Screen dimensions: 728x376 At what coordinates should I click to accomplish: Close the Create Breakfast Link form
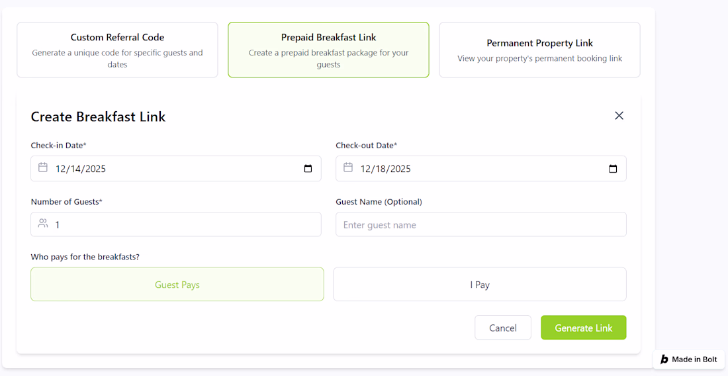point(619,116)
